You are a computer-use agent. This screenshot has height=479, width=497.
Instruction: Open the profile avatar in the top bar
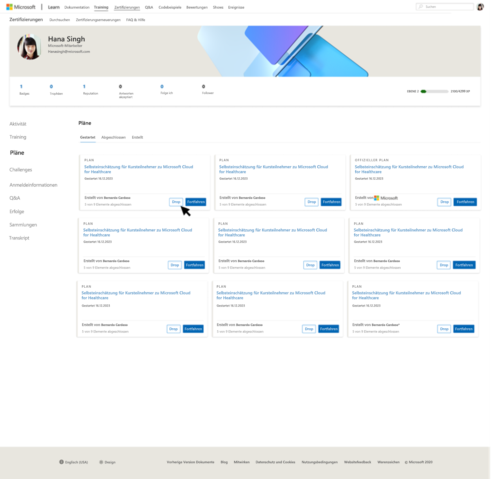point(480,6)
